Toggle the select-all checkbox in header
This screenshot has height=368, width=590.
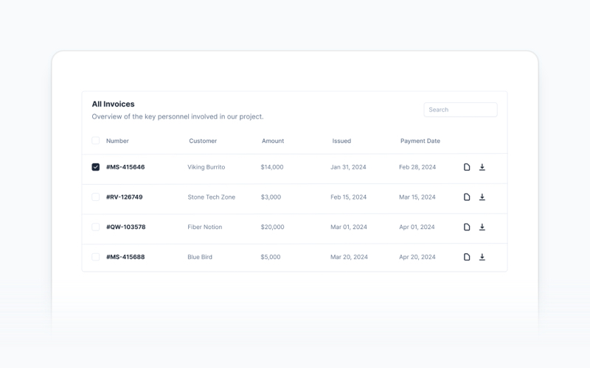click(96, 141)
